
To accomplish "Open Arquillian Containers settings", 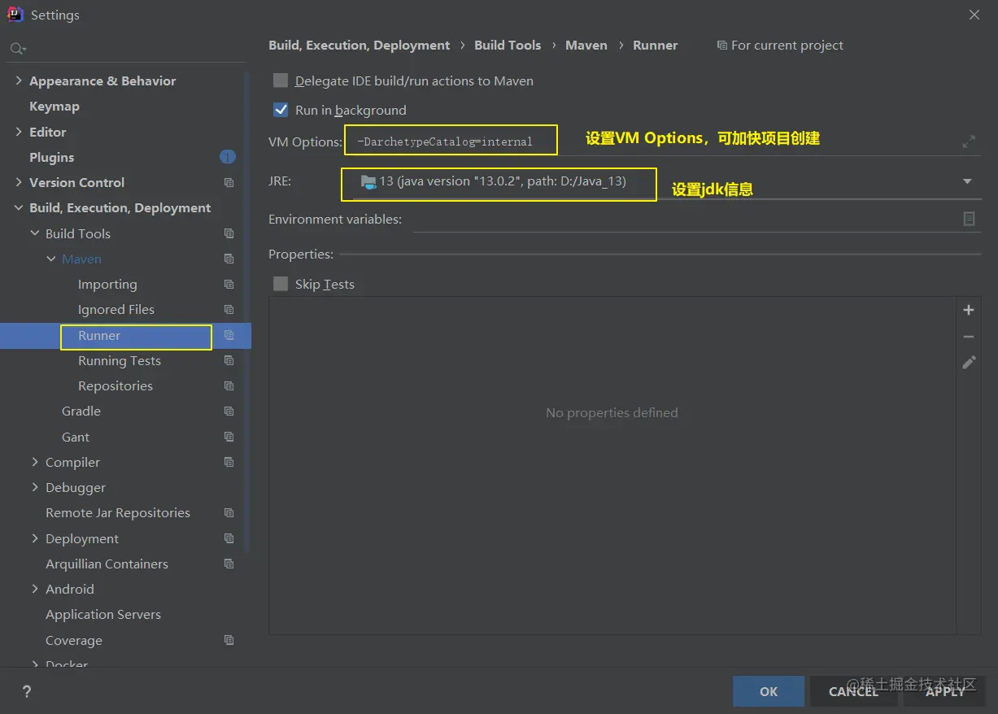I will (x=107, y=564).
